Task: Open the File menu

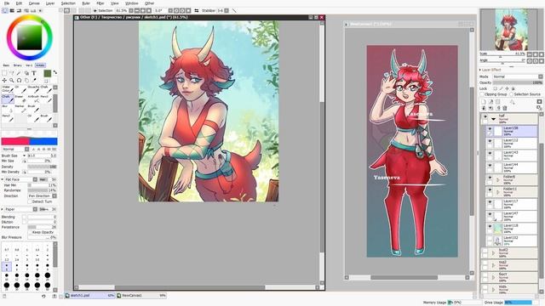Action: (7, 3)
